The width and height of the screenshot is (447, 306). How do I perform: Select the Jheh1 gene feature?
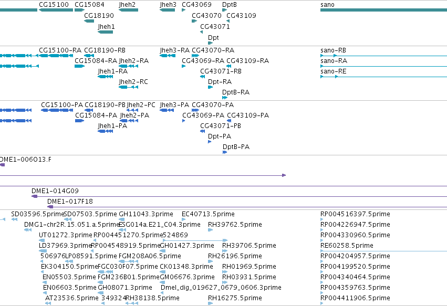105,32
